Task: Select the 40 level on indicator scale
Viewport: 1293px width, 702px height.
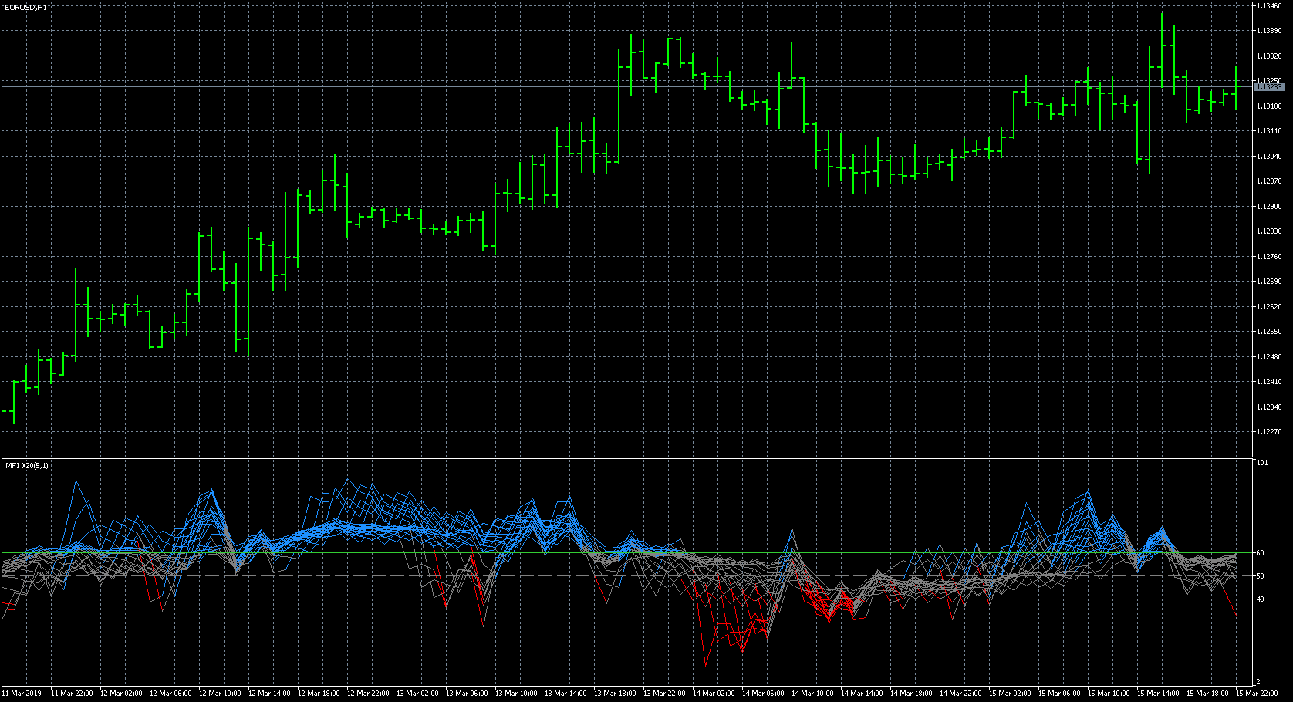Action: tap(1260, 599)
